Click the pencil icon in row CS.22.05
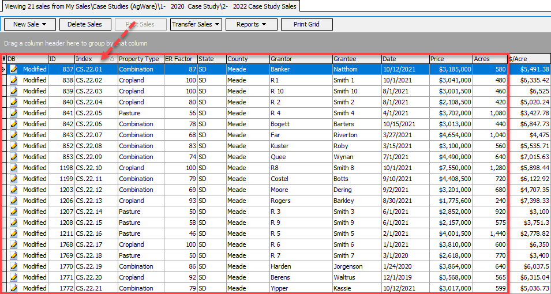Screen dimensions: 551x294 coord(14,113)
